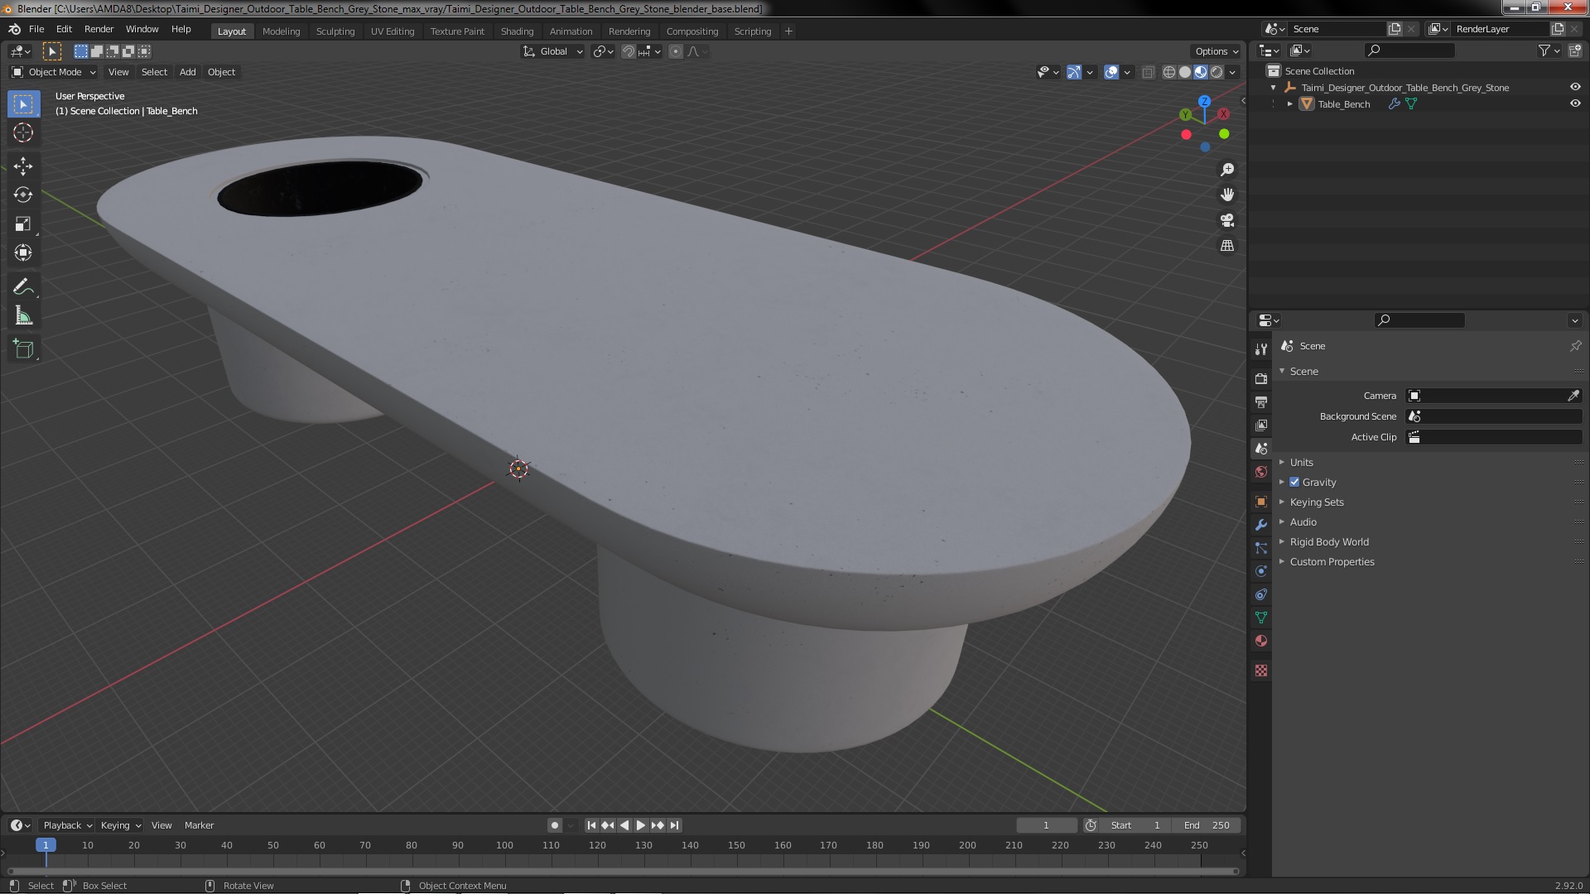The height and width of the screenshot is (894, 1590).
Task: Open the Object Mode dropdown
Action: 55,72
